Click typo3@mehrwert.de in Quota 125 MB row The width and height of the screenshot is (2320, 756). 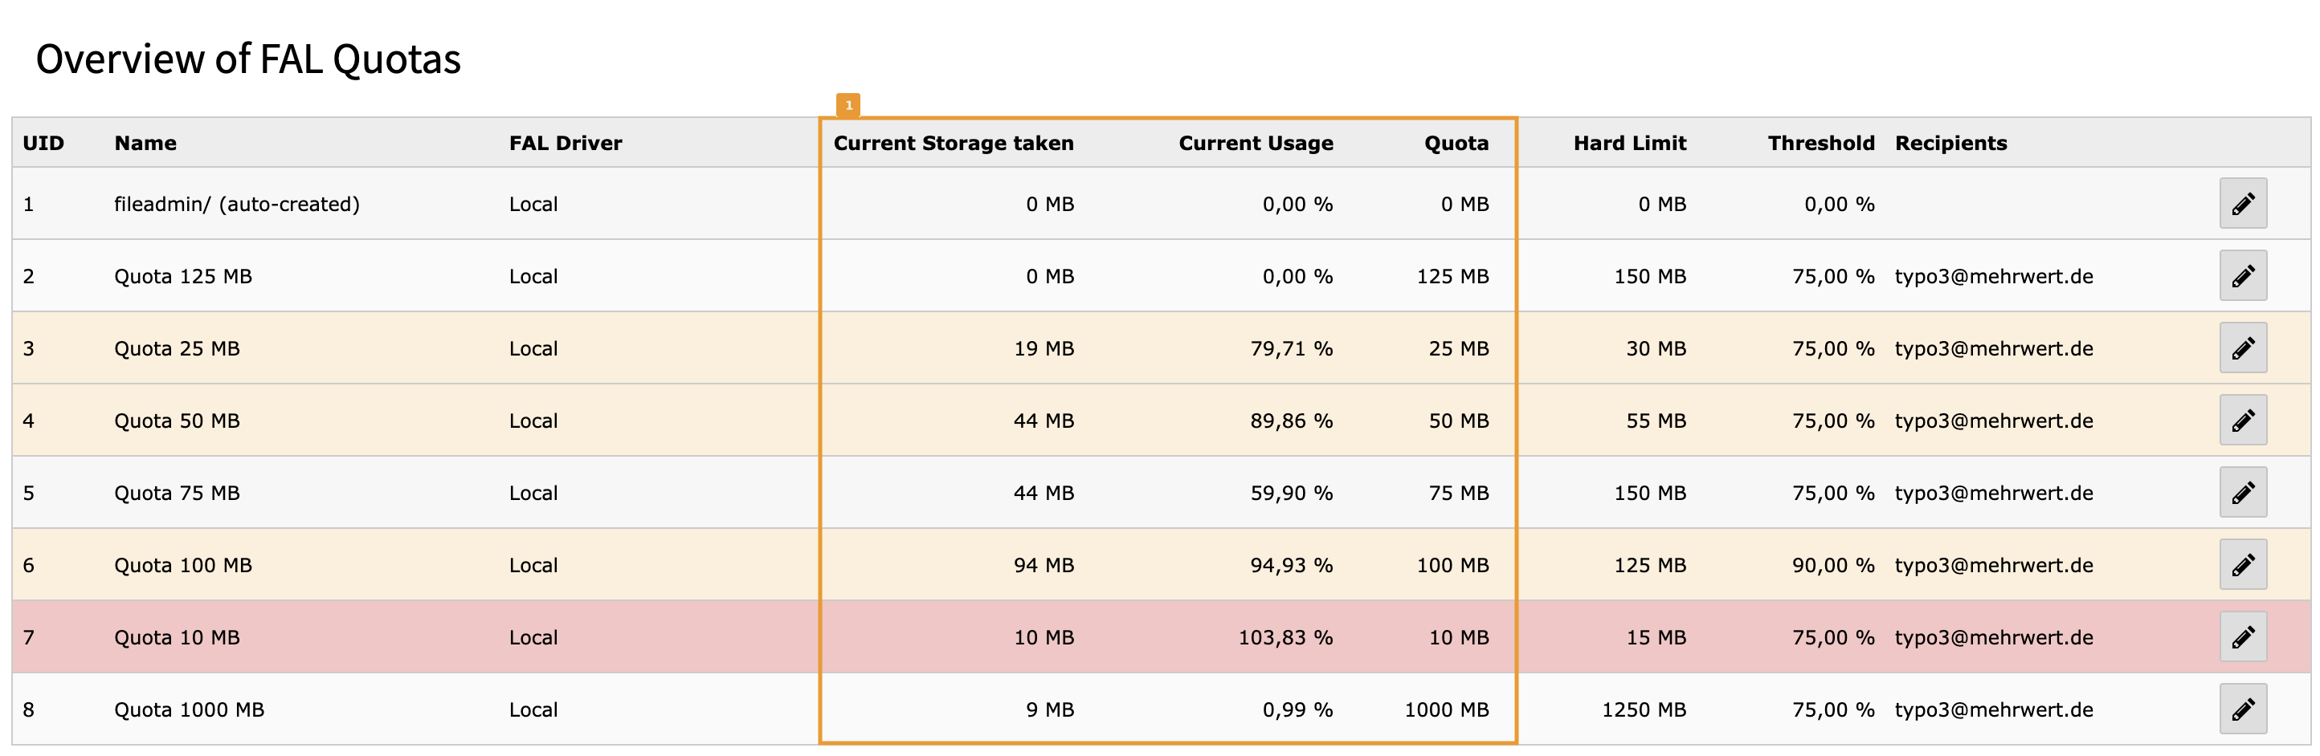[1994, 276]
